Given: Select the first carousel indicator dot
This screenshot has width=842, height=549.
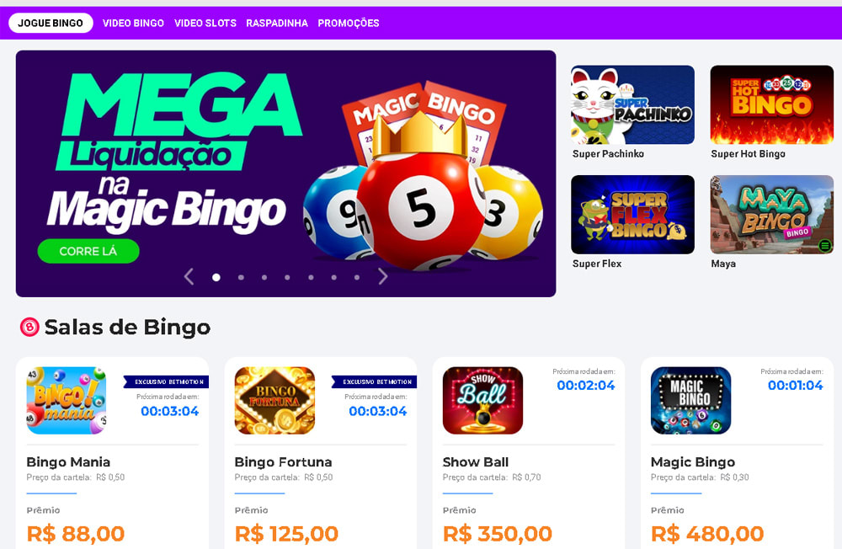Looking at the screenshot, I should click(216, 277).
